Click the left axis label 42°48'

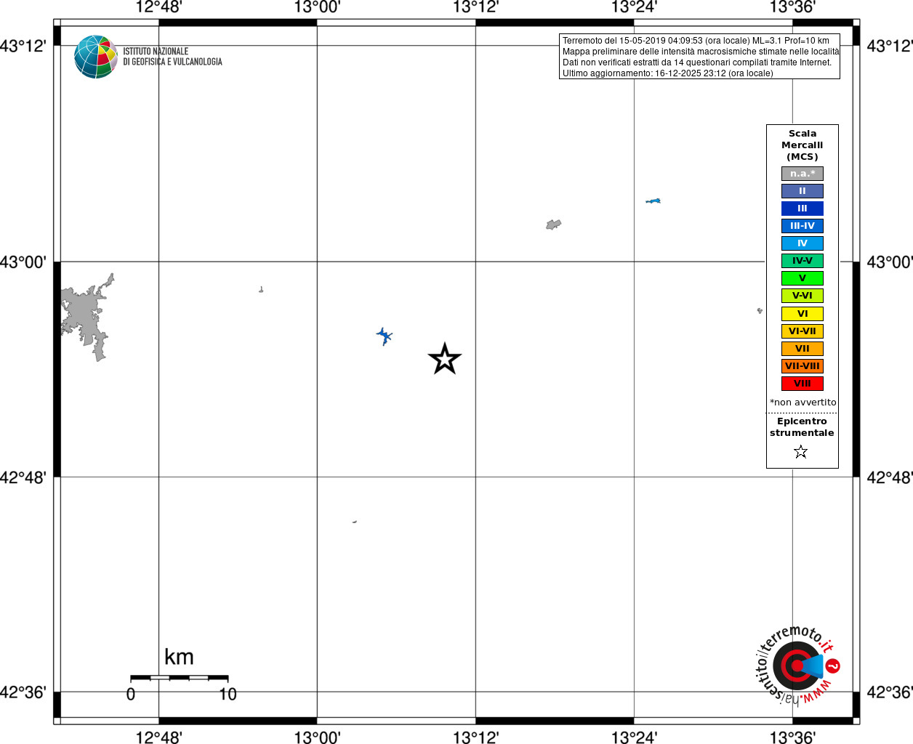(23, 477)
